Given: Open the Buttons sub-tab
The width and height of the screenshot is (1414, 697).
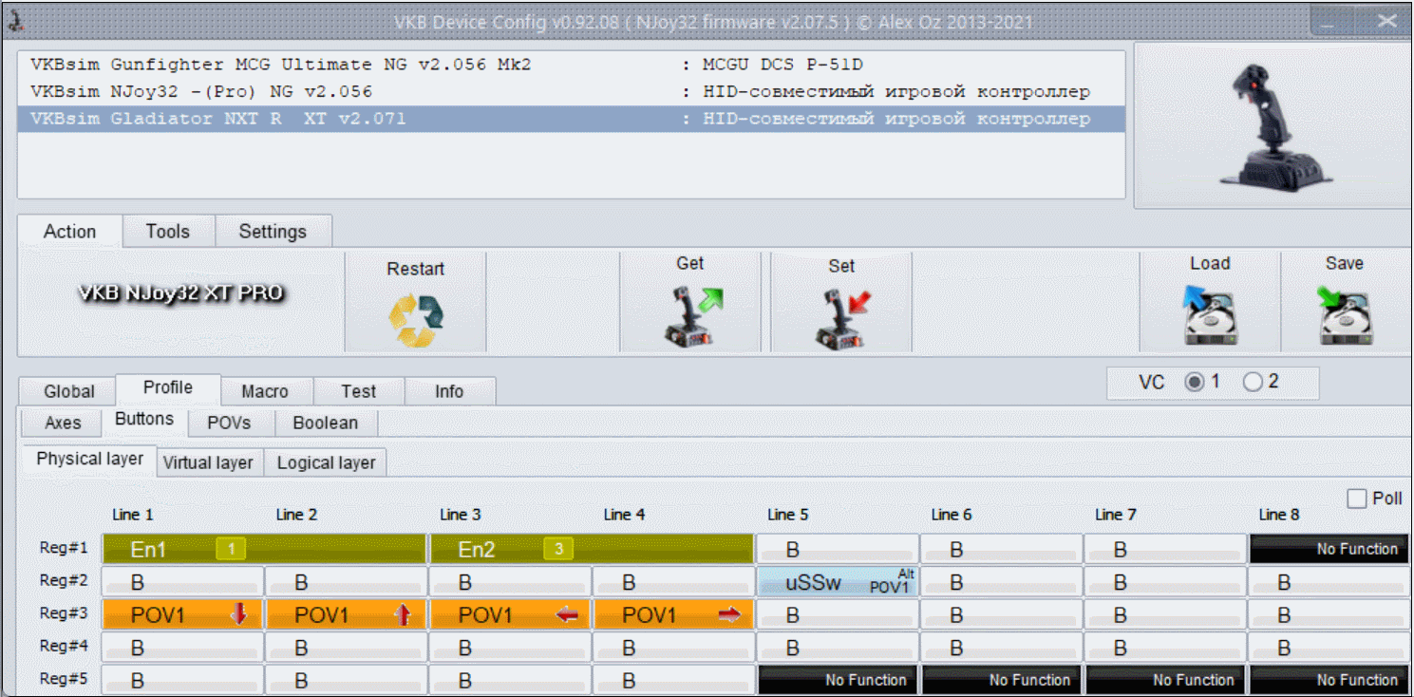Looking at the screenshot, I should pyautogui.click(x=144, y=420).
